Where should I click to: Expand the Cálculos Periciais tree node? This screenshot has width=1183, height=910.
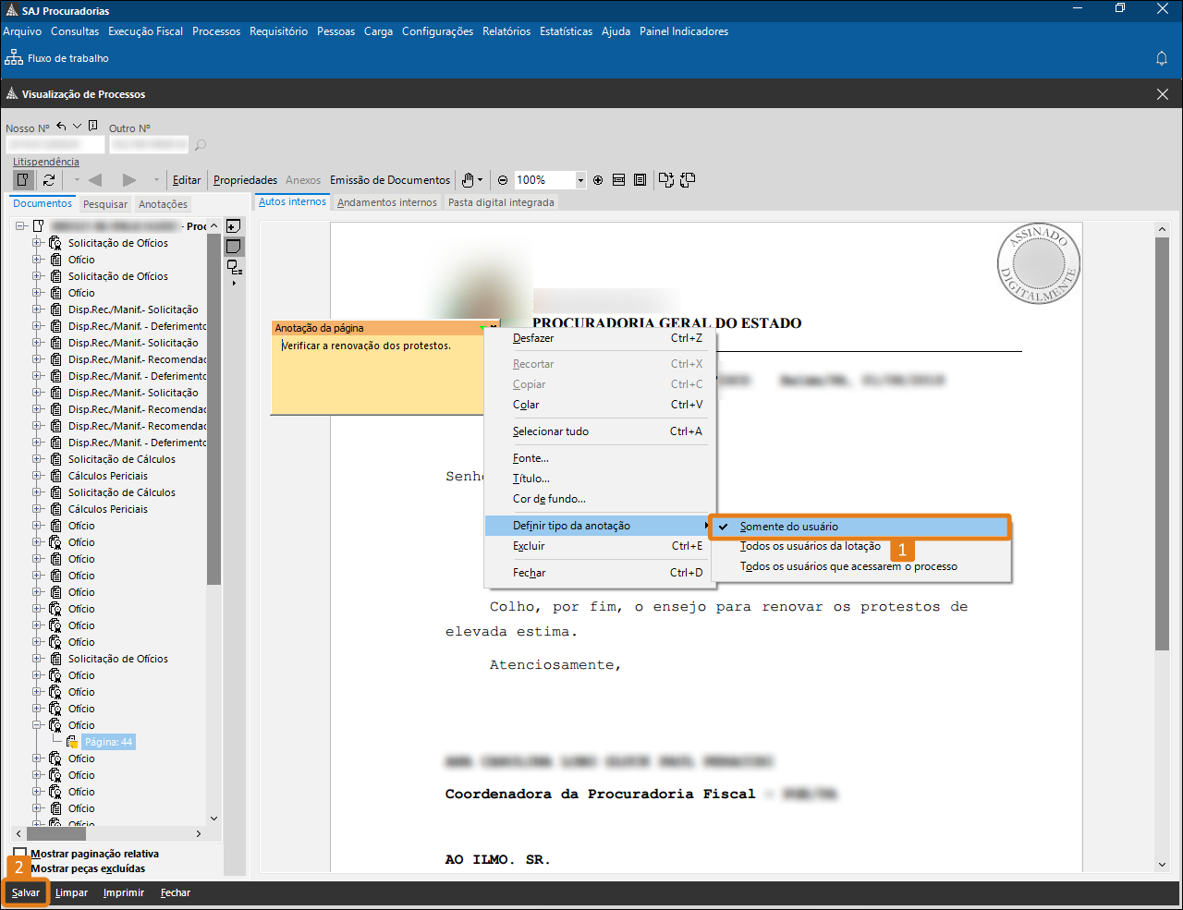pos(38,476)
